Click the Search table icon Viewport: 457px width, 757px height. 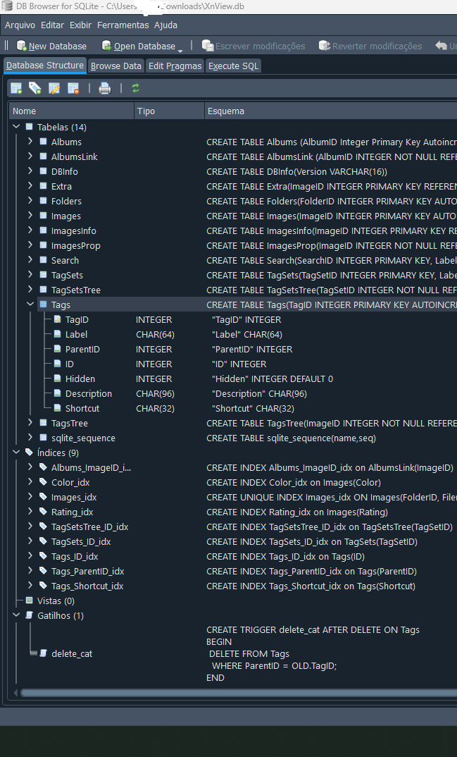[x=43, y=260]
